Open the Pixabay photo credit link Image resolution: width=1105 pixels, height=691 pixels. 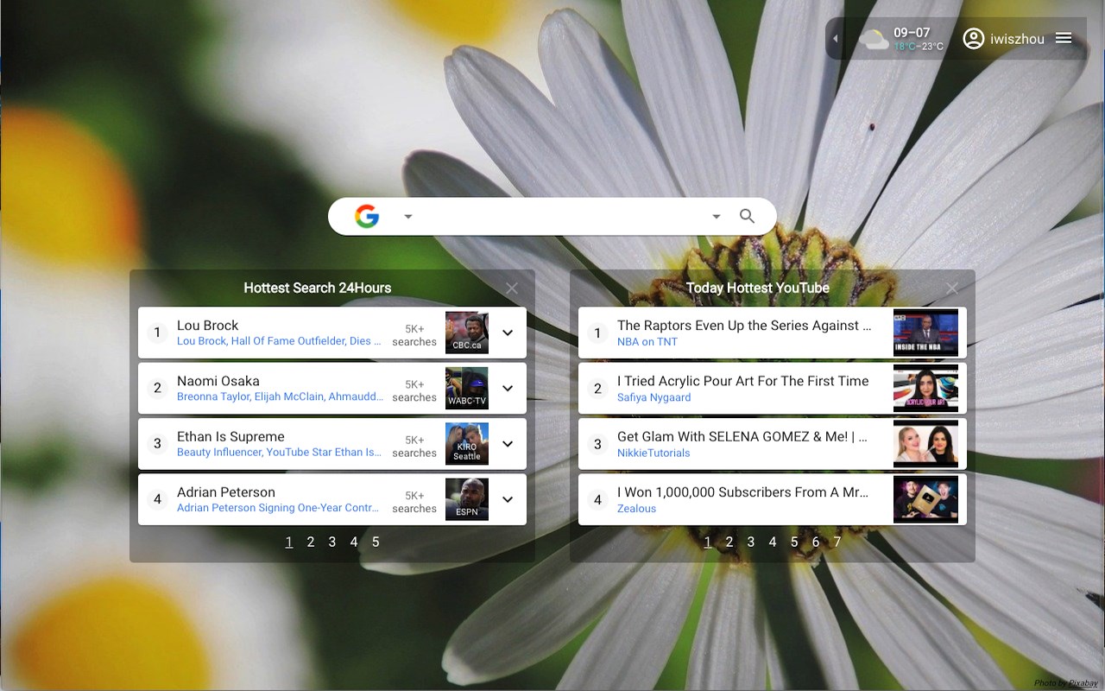tap(1083, 683)
